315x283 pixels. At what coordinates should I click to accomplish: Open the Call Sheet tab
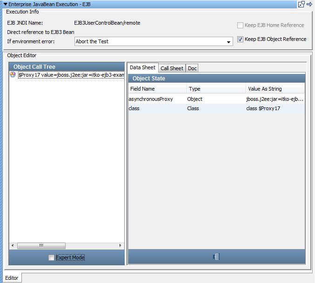[172, 68]
